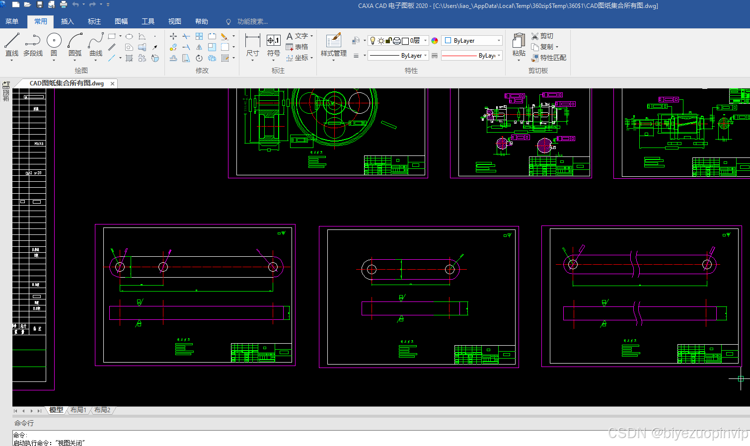
Task: Toggle the layer print (printer) icon
Action: click(x=397, y=41)
